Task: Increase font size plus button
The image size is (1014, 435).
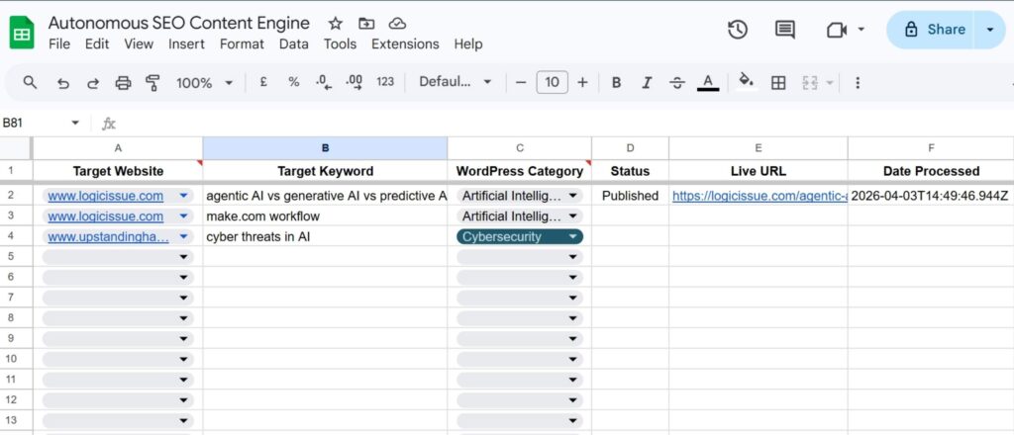Action: [582, 83]
